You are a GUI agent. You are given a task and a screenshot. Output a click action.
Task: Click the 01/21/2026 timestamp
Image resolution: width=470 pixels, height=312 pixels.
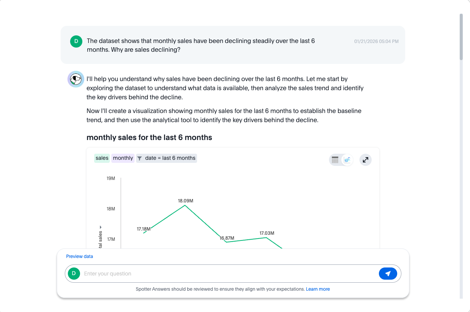(376, 41)
